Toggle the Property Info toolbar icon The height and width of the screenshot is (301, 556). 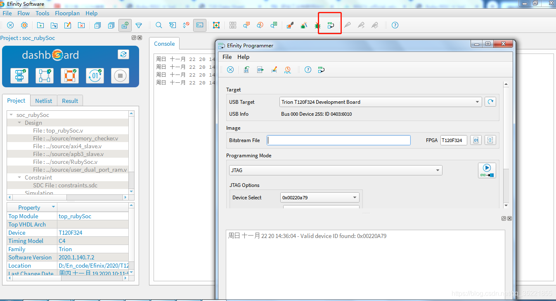125,25
